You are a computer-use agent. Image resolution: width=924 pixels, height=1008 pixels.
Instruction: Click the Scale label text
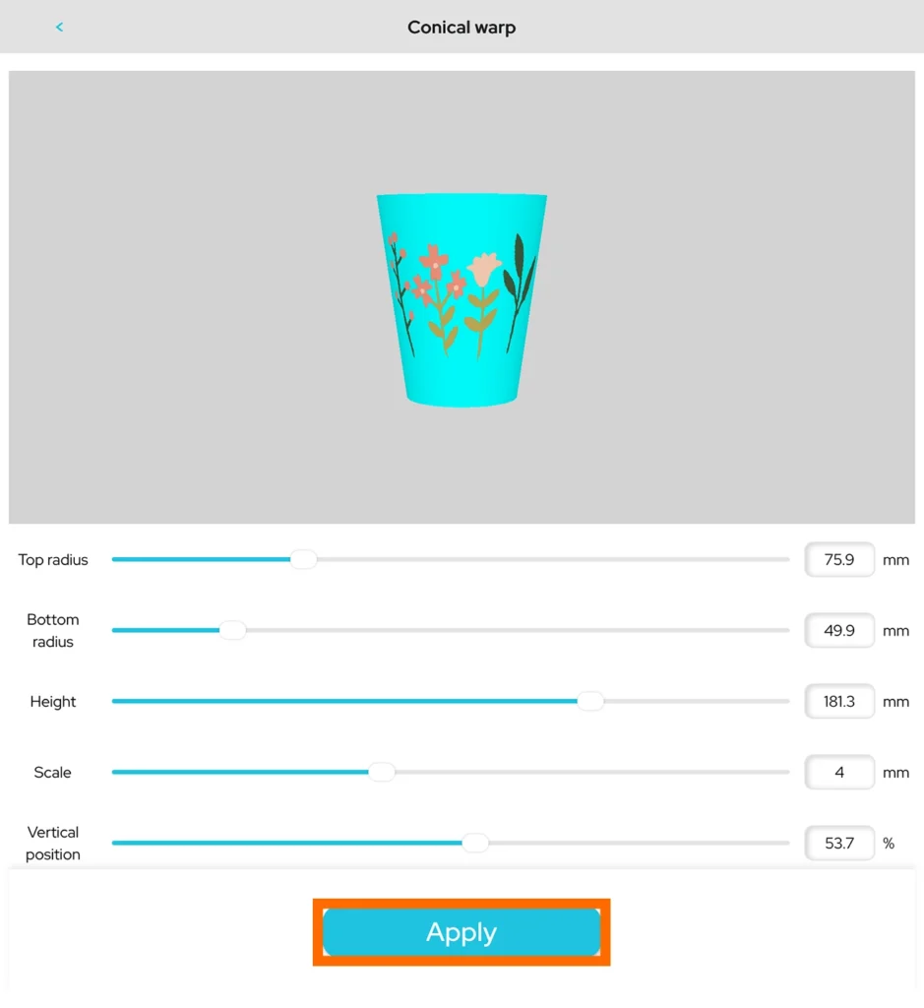point(53,772)
